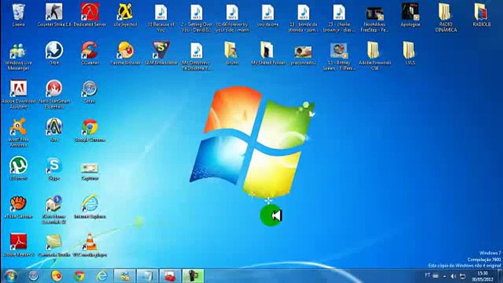Show hidden tray icons arrow
Viewport: 503px width, 283px height.
tap(446, 276)
